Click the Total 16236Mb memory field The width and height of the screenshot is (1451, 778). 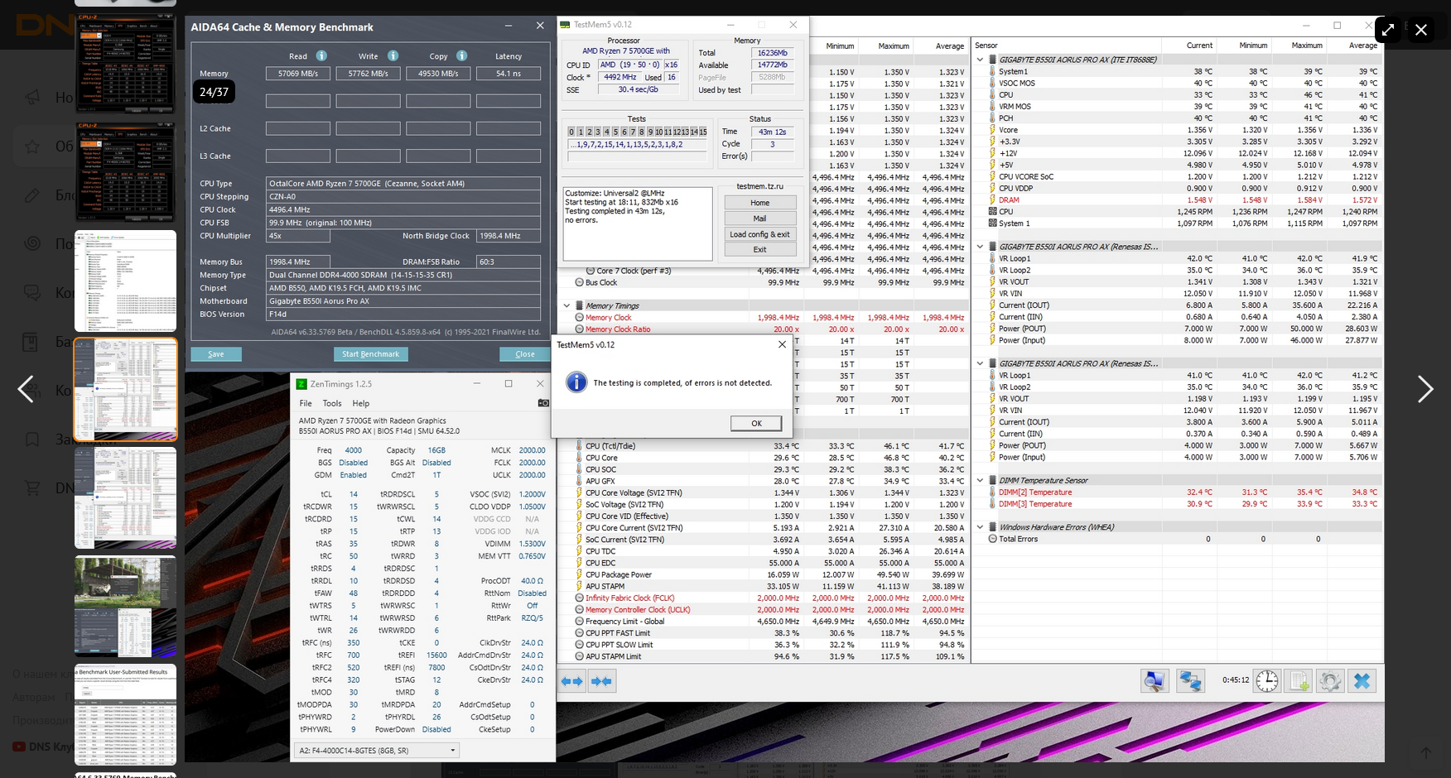coord(773,53)
